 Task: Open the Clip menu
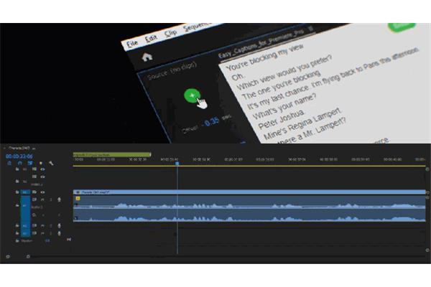tap(171, 33)
